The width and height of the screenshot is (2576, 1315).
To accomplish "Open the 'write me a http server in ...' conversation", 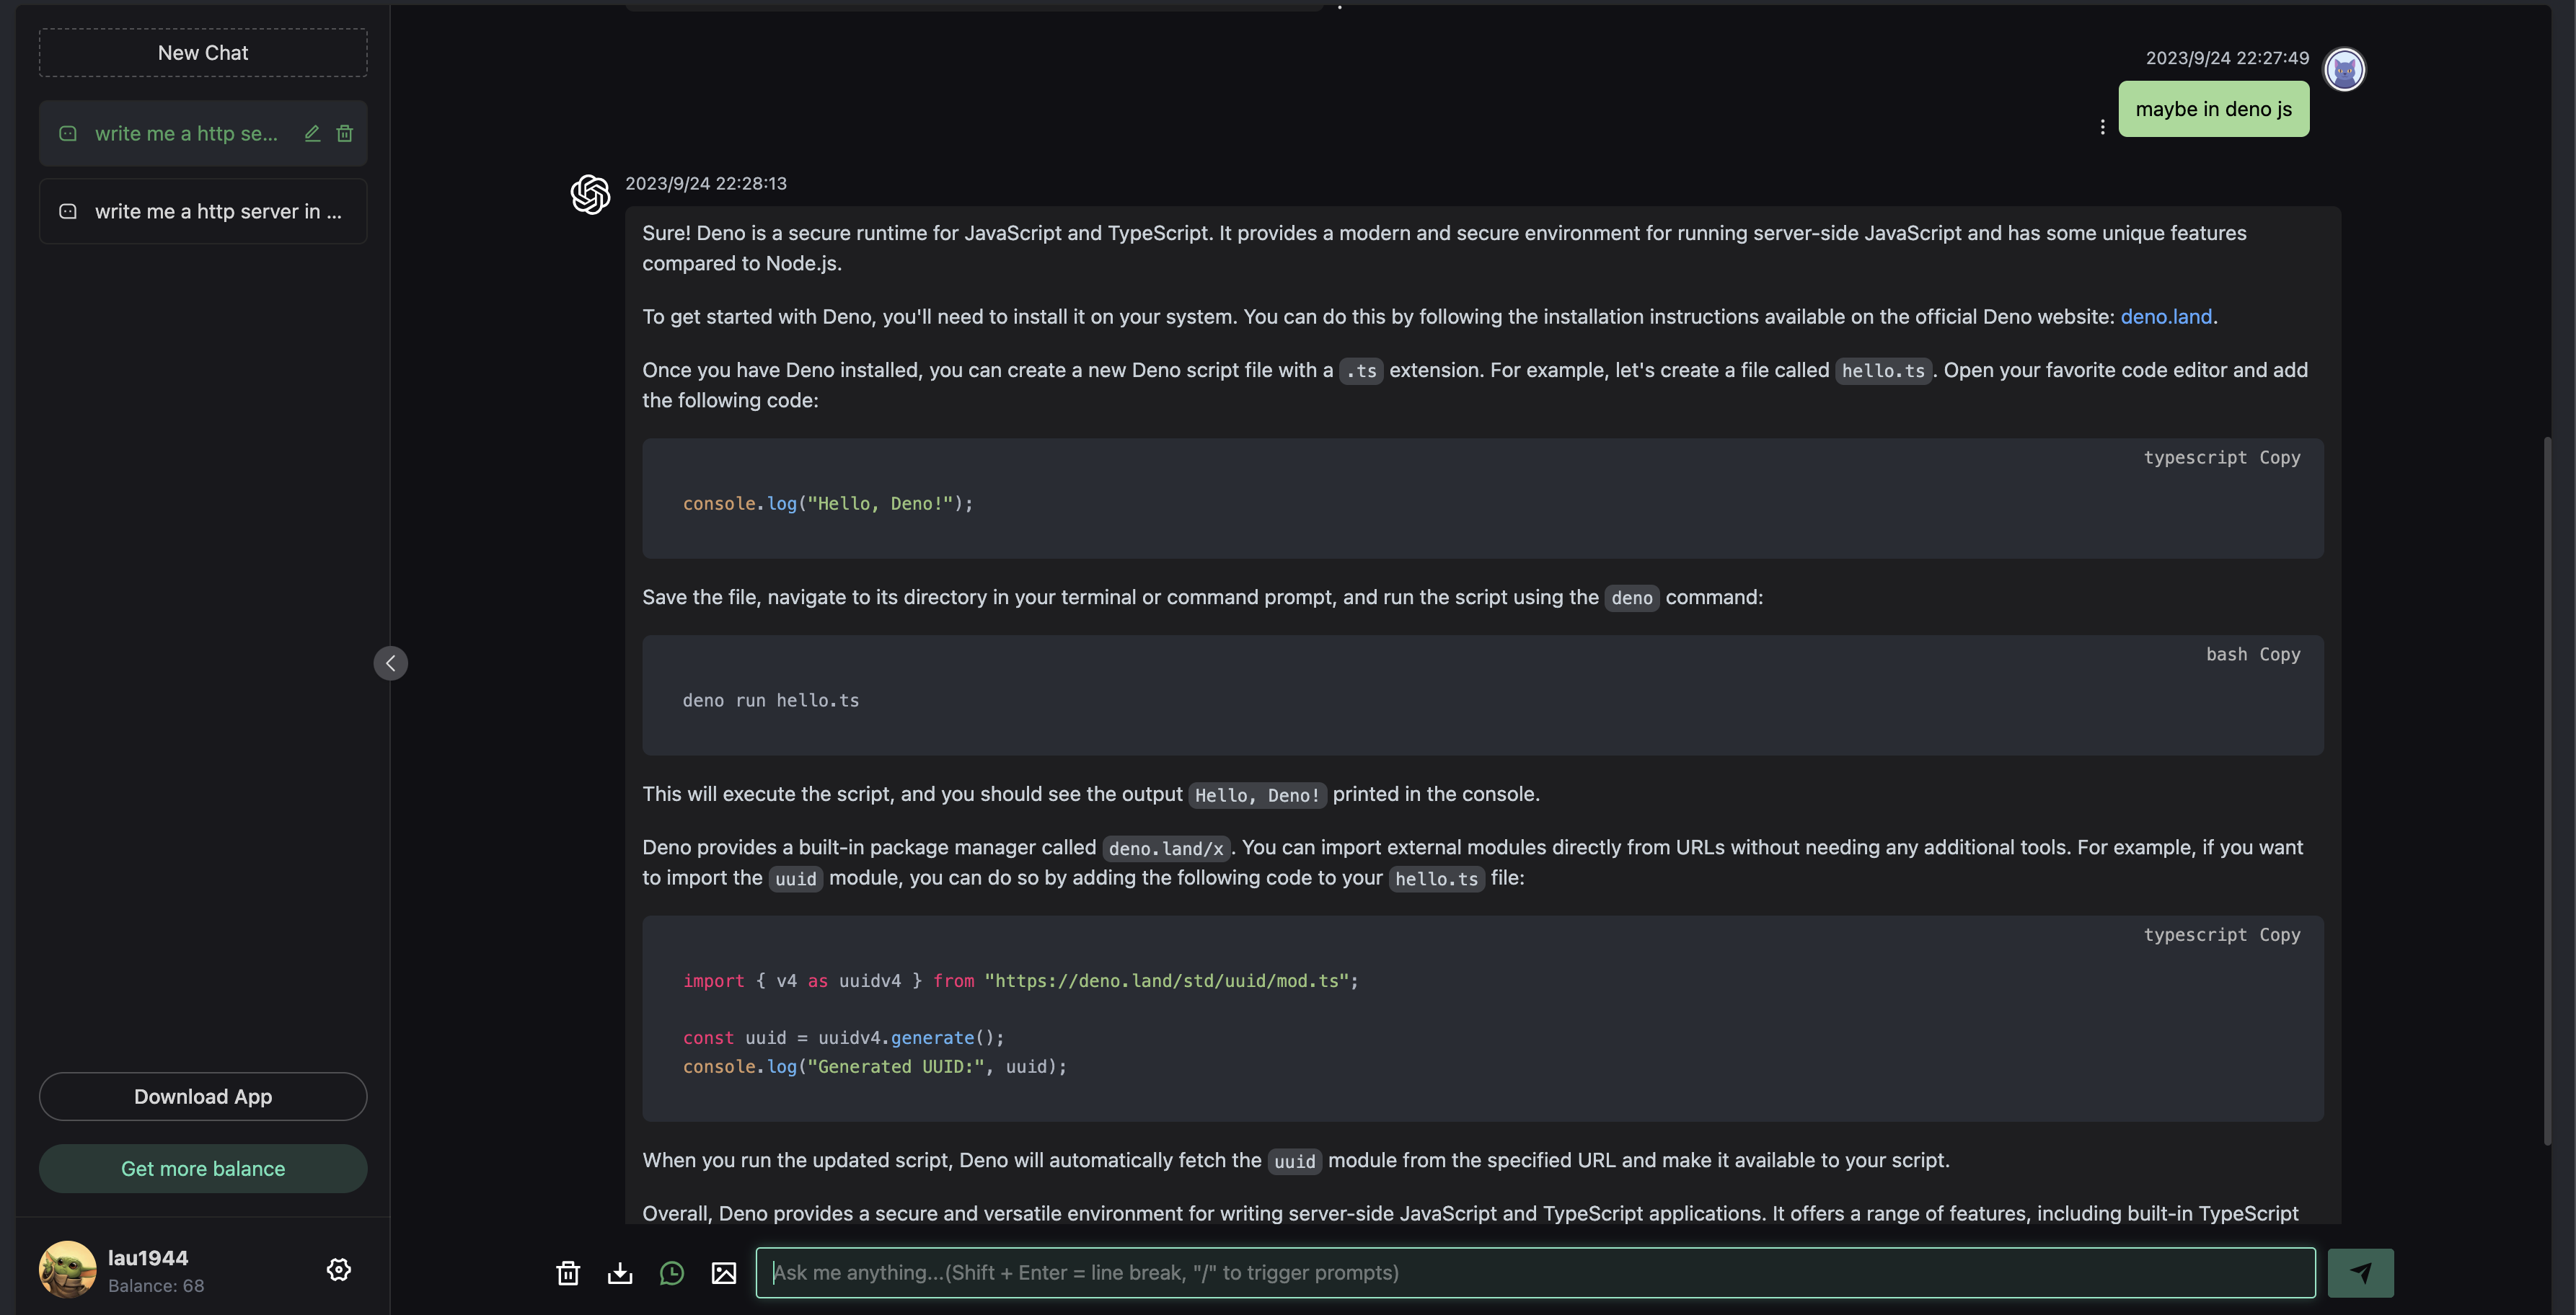I will (203, 211).
